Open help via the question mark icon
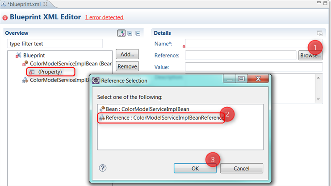Image resolution: width=331 pixels, height=186 pixels. [x=102, y=168]
